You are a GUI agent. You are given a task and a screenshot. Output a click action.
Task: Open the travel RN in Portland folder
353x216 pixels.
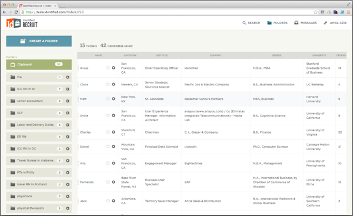[x=39, y=184]
